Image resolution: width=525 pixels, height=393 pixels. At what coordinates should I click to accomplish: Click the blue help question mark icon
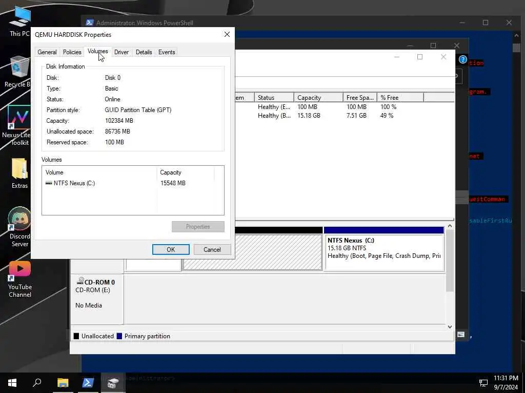pyautogui.click(x=463, y=59)
